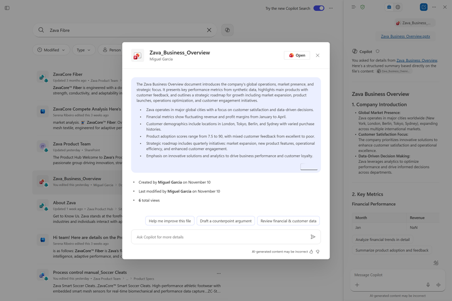The height and width of the screenshot is (301, 452).
Task: Click the Copilot sparkle icon beside the search field
Action: click(x=227, y=30)
